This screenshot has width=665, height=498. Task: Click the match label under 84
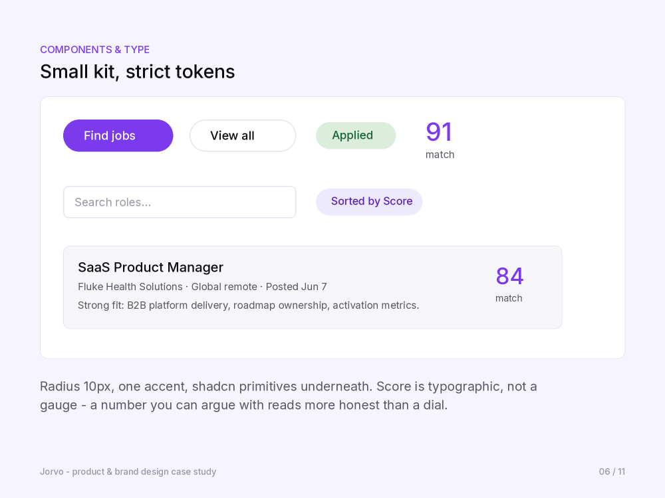click(509, 298)
